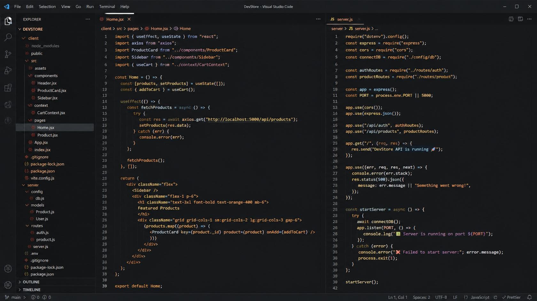
Task: Open the Extensions view
Action: click(8, 87)
